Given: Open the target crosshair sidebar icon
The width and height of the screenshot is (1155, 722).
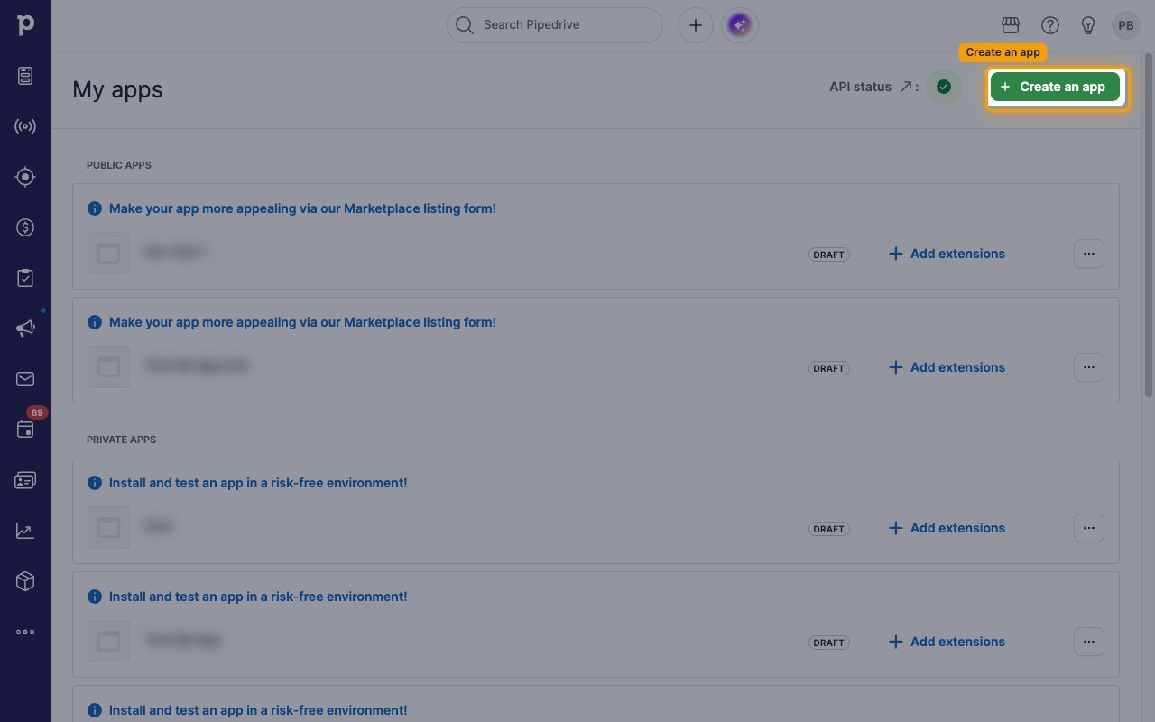Looking at the screenshot, I should coord(25,177).
